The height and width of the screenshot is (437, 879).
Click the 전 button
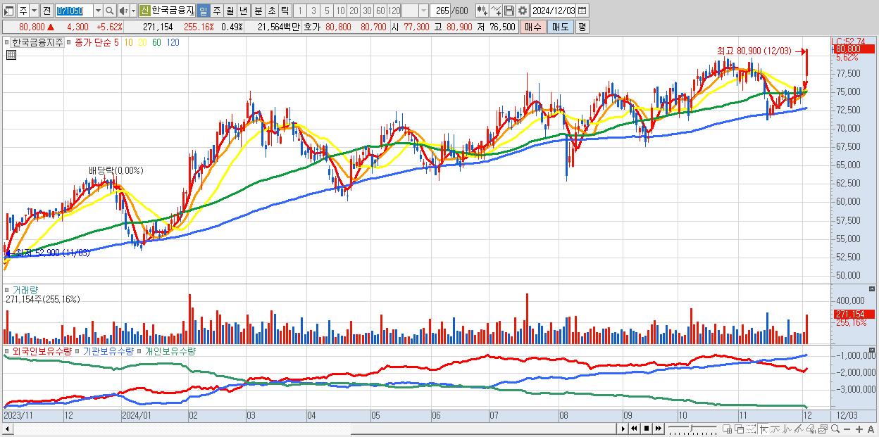(x=46, y=11)
